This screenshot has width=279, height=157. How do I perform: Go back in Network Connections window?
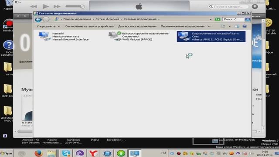click(x=38, y=19)
